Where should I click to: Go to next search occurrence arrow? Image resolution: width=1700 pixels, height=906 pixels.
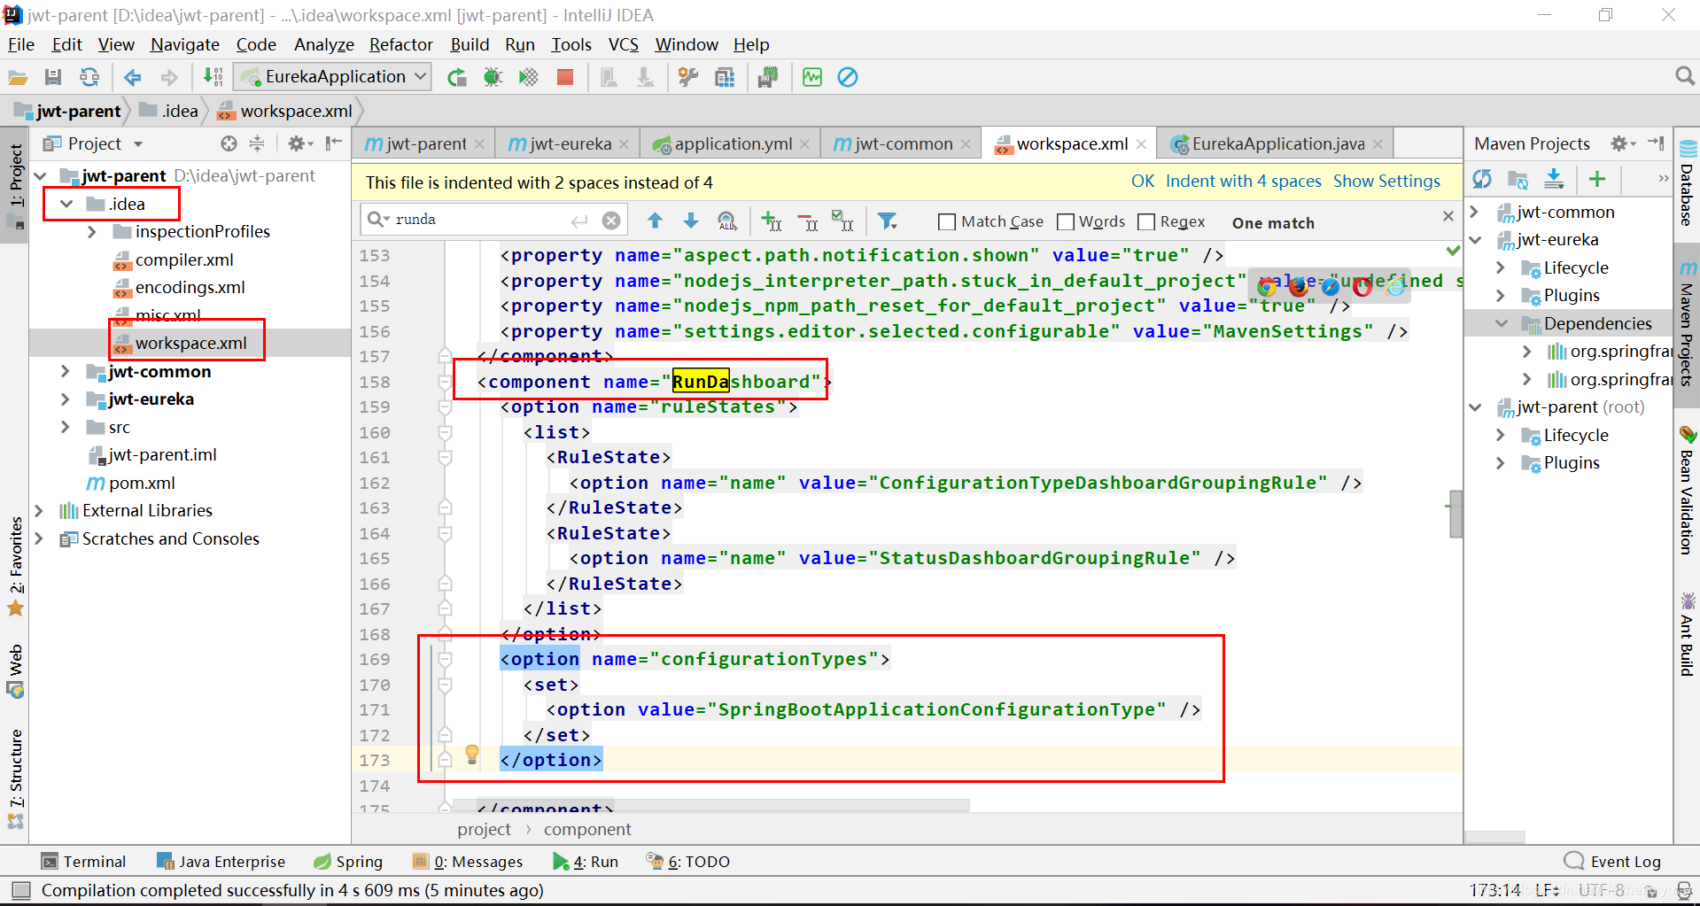click(x=691, y=221)
